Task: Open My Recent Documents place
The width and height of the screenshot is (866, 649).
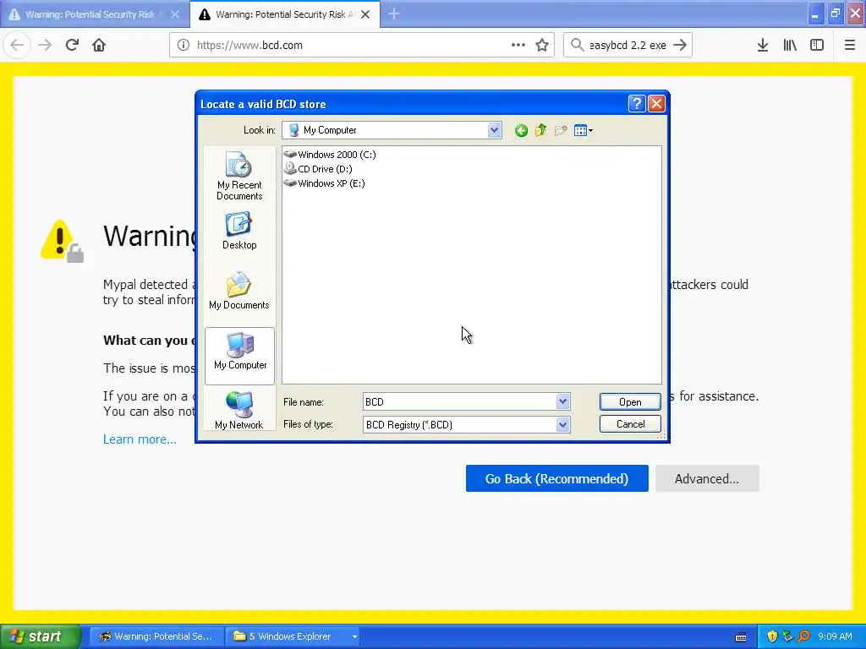Action: click(239, 176)
